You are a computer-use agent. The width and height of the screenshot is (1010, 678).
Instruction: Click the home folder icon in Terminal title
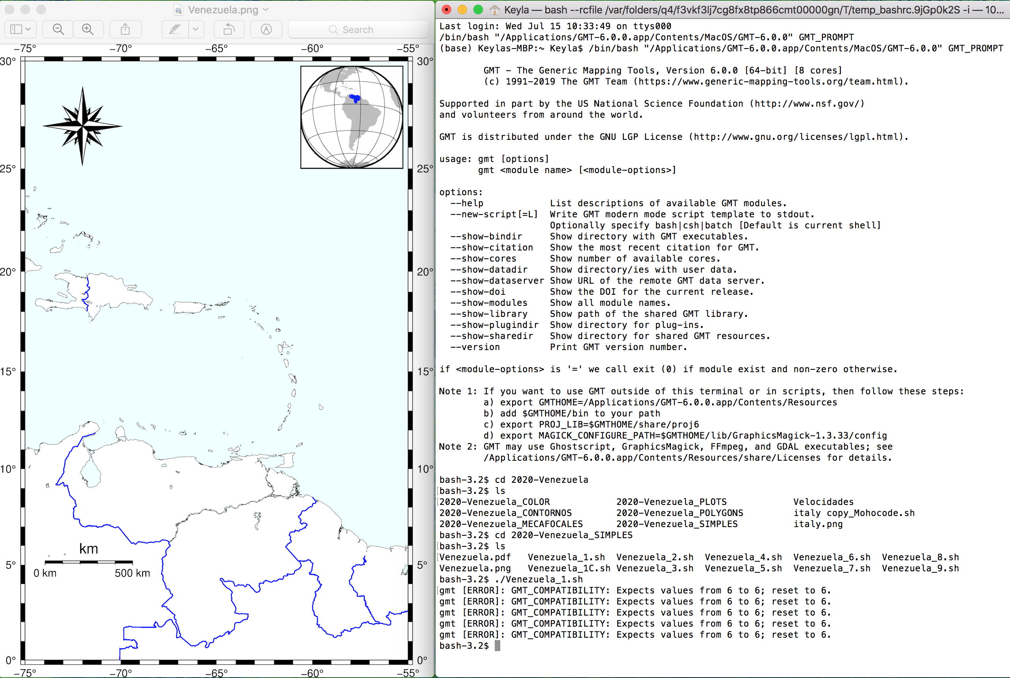[495, 9]
